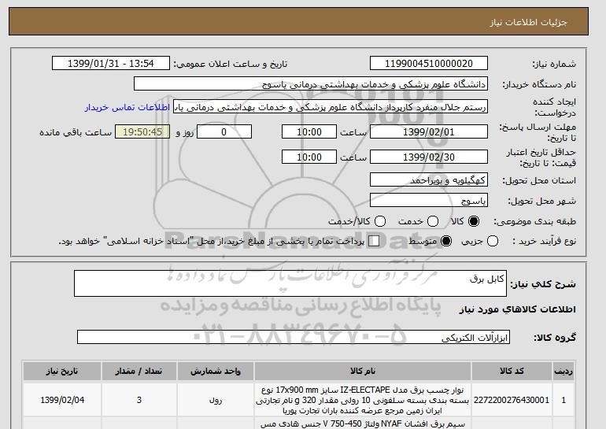Screen dimensions: 606x429
Task: Click the delivery city field یاسوج
Action: 429,201
